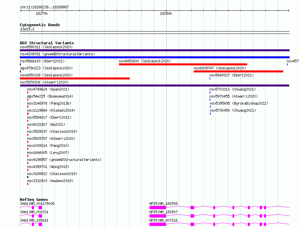299x228 pixels.
Task: Click the DGV Structural Variants track title
Action: point(47,43)
